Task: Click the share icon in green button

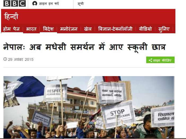Action: [x=150, y=60]
